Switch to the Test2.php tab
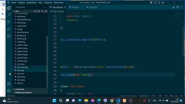 coord(93,7)
